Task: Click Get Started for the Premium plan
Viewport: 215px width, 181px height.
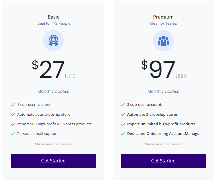Action: [x=163, y=161]
